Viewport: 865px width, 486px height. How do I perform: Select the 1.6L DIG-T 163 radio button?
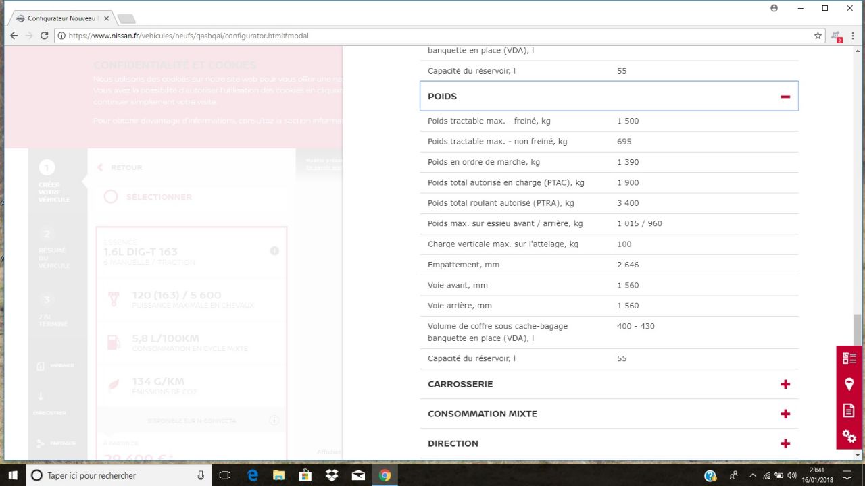tap(111, 197)
